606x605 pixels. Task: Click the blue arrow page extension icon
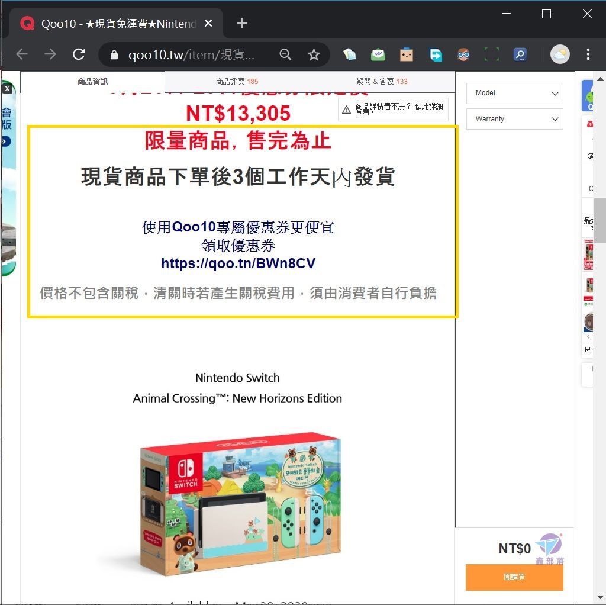coord(436,54)
